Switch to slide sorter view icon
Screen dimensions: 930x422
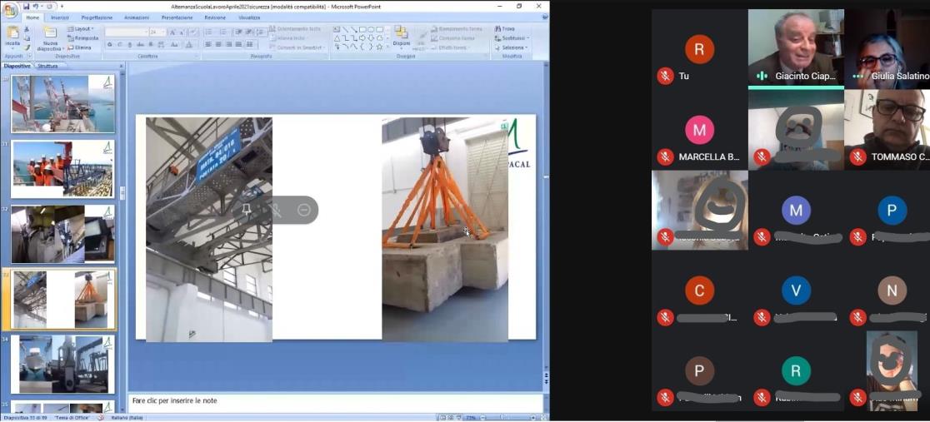coord(450,417)
